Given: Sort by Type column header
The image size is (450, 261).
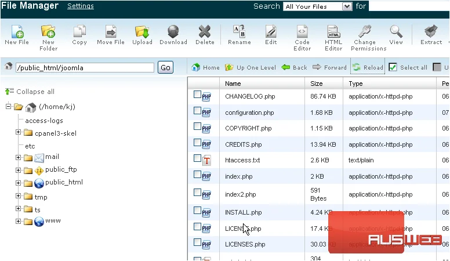Looking at the screenshot, I should coord(355,84).
